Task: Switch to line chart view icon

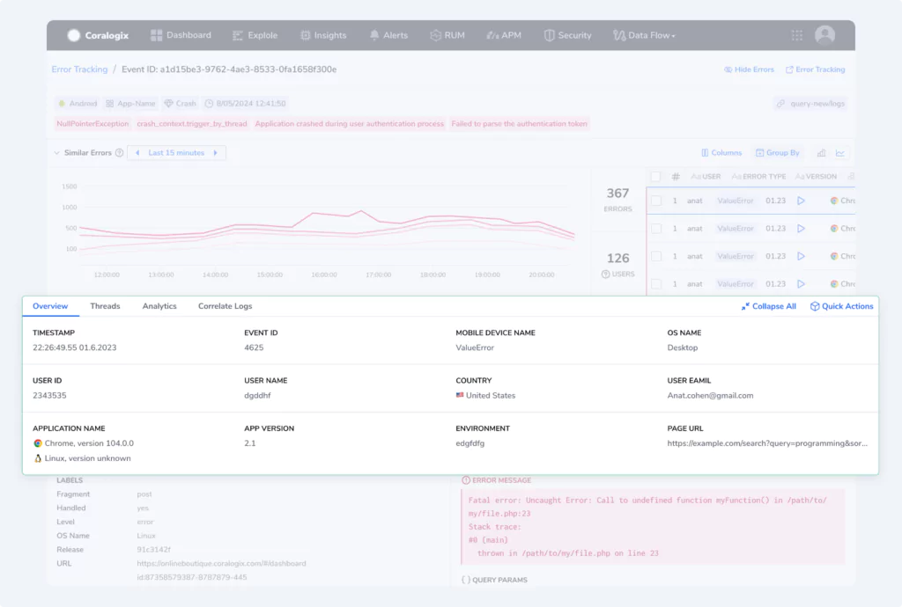Action: pyautogui.click(x=840, y=153)
